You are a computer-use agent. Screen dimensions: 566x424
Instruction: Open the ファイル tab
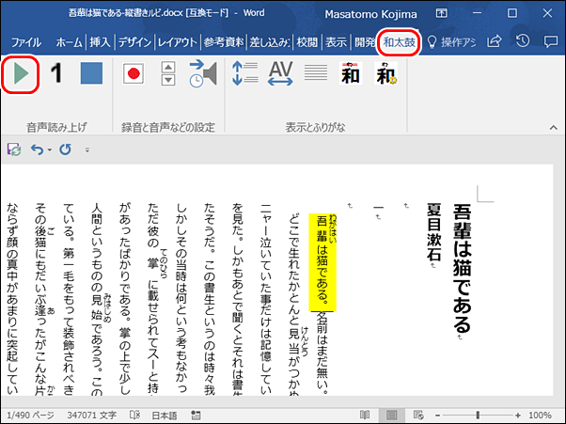click(x=26, y=42)
